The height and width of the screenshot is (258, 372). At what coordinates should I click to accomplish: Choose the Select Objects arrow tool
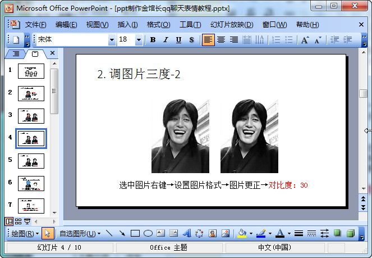point(48,233)
